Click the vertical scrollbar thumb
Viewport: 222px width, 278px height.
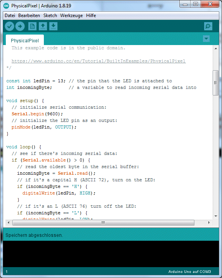[216, 83]
